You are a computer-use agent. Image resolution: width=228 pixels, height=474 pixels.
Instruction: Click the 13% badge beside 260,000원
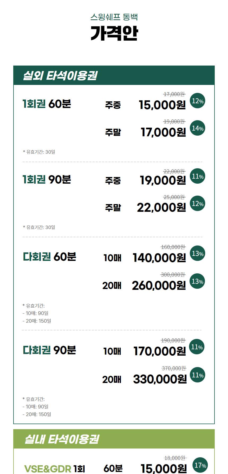click(198, 281)
